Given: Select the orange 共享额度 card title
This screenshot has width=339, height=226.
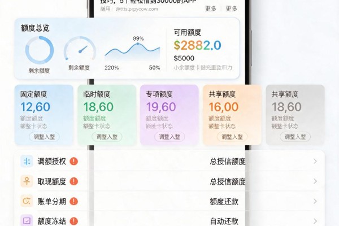Looking at the screenshot, I should pyautogui.click(x=222, y=94).
